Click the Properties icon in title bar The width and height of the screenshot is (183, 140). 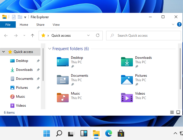14,17
